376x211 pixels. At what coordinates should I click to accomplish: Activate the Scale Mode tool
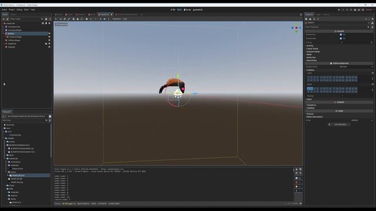coord(69,19)
